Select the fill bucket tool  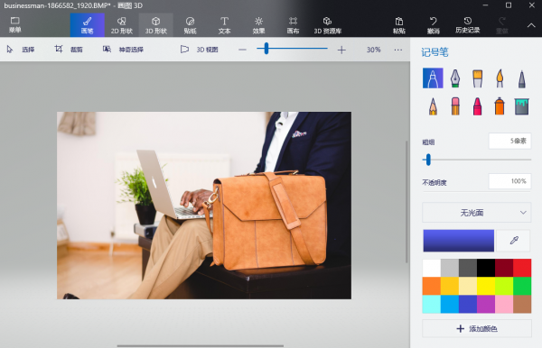coord(521,106)
